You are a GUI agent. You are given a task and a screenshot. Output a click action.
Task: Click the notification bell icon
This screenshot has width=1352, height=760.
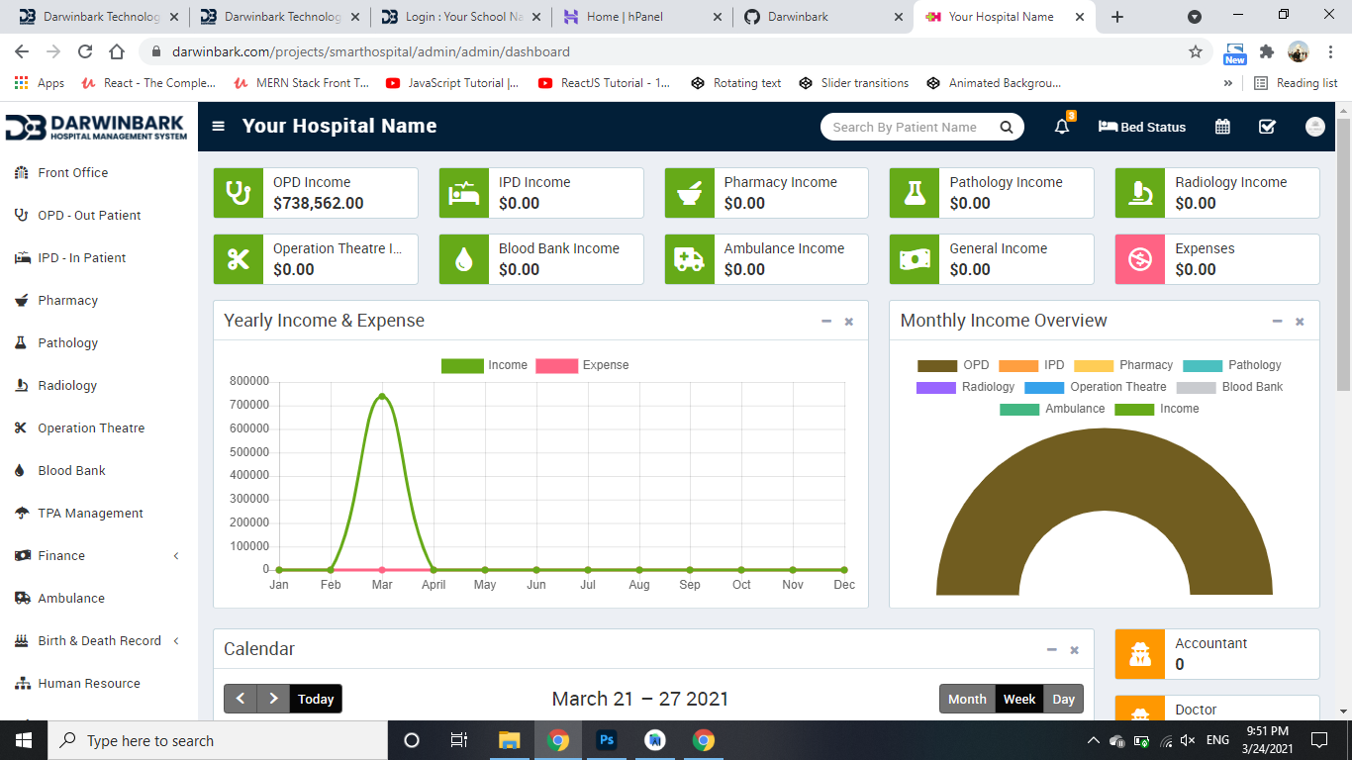click(x=1062, y=127)
